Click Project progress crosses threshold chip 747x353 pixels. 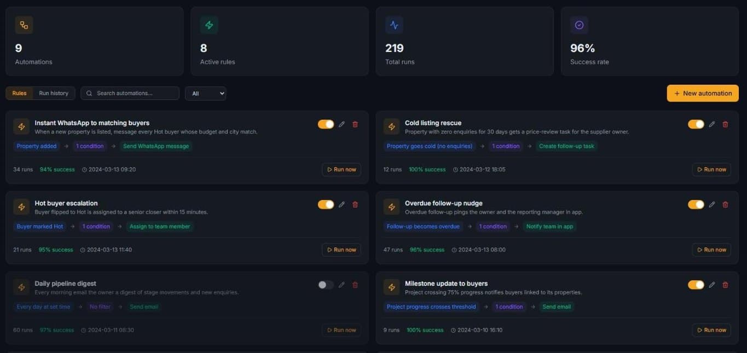[x=431, y=307]
